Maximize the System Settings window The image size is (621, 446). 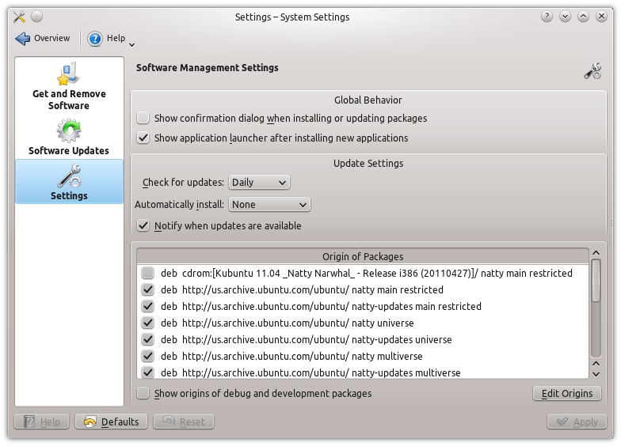pos(583,17)
